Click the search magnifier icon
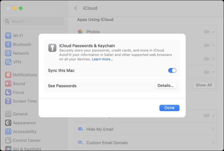The image size is (224, 151). (x=7, y=21)
